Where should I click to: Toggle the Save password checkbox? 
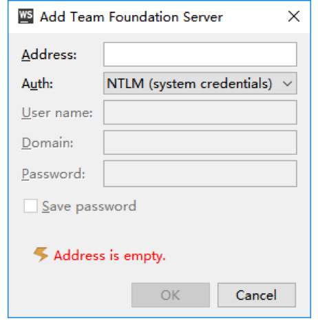pyautogui.click(x=30, y=206)
